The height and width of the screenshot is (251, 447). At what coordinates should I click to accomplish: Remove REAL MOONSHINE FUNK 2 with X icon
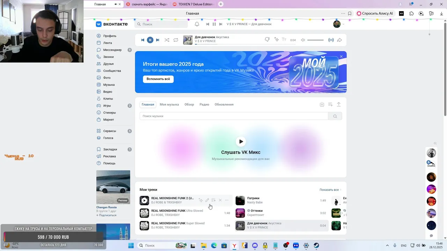[x=220, y=200]
